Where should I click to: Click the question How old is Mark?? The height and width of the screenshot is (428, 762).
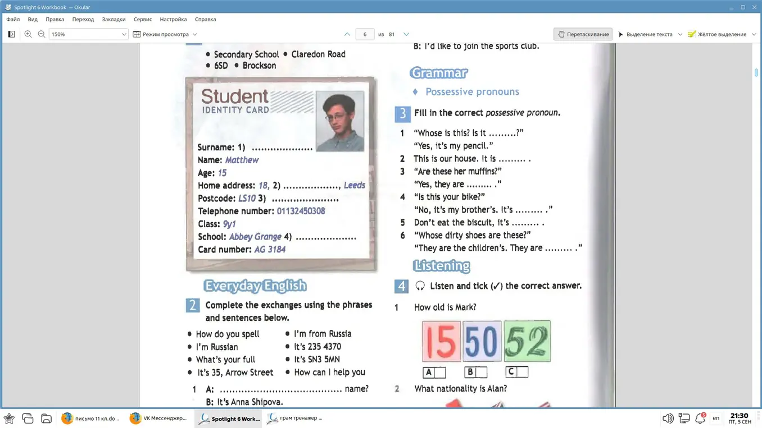tap(445, 307)
